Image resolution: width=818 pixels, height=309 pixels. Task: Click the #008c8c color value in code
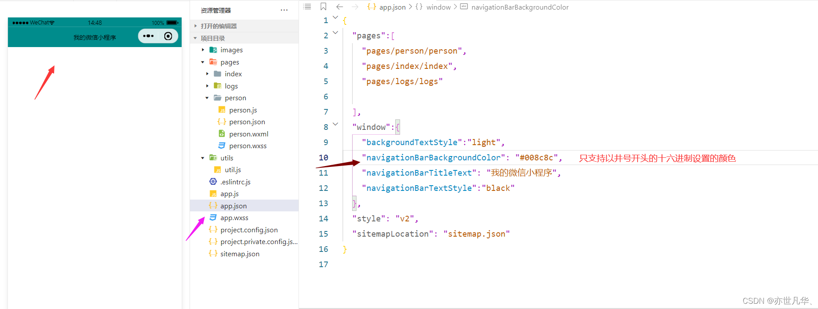[536, 158]
